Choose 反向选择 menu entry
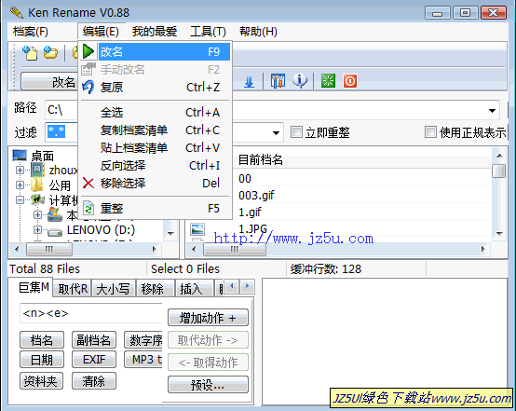The width and height of the screenshot is (516, 411). 155,165
